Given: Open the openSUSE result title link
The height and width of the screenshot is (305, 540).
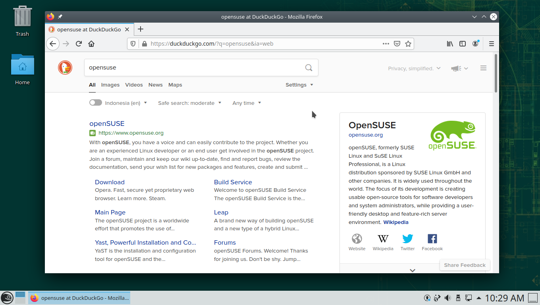Looking at the screenshot, I should point(107,124).
